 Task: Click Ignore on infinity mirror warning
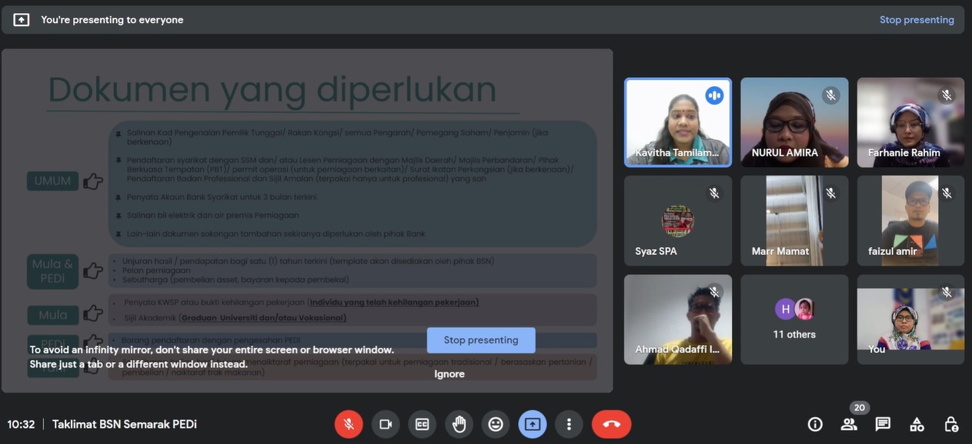point(449,374)
